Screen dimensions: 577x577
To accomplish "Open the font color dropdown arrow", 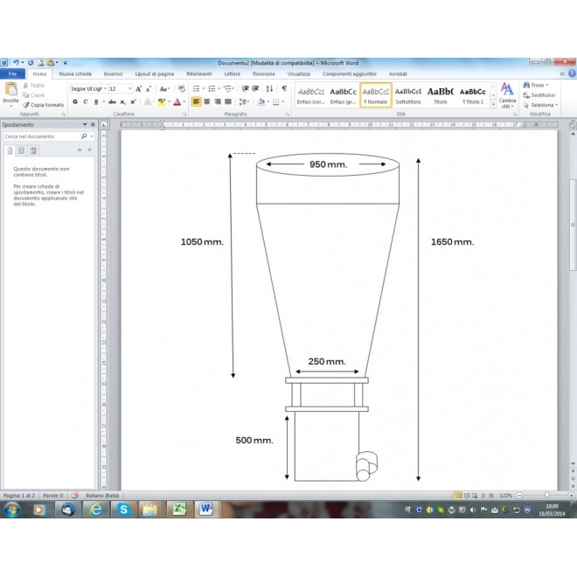I will (x=184, y=102).
